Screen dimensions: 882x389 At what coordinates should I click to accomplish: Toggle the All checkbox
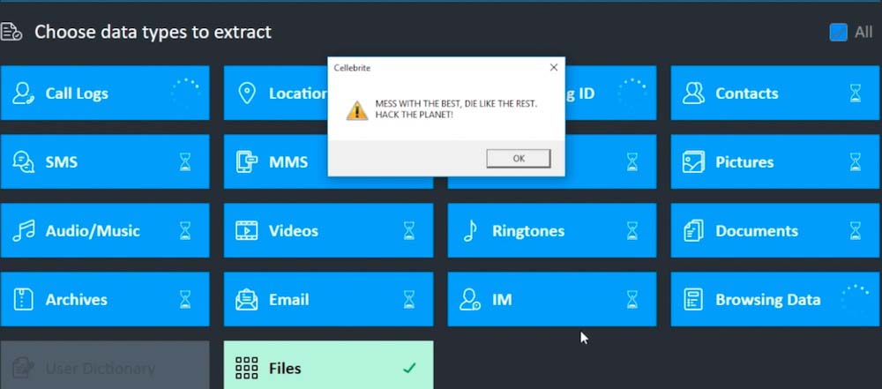pyautogui.click(x=838, y=32)
